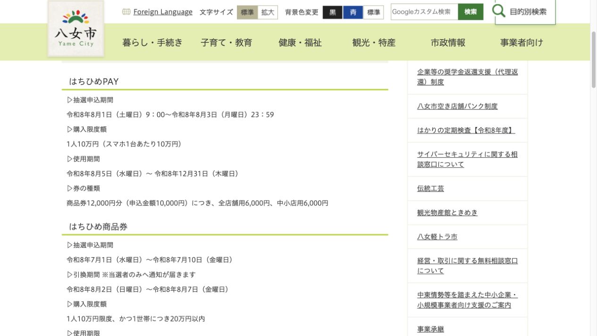Open the 子育て・教育 menu
Screen dimensions: 597x336
(227, 42)
